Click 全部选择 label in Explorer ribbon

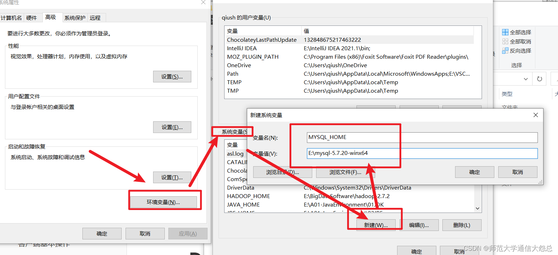521,32
